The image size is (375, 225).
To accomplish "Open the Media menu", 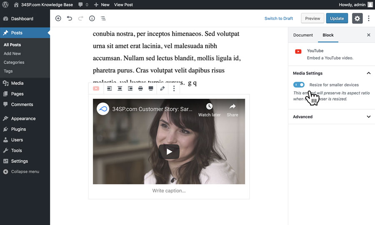I will pos(25,83).
